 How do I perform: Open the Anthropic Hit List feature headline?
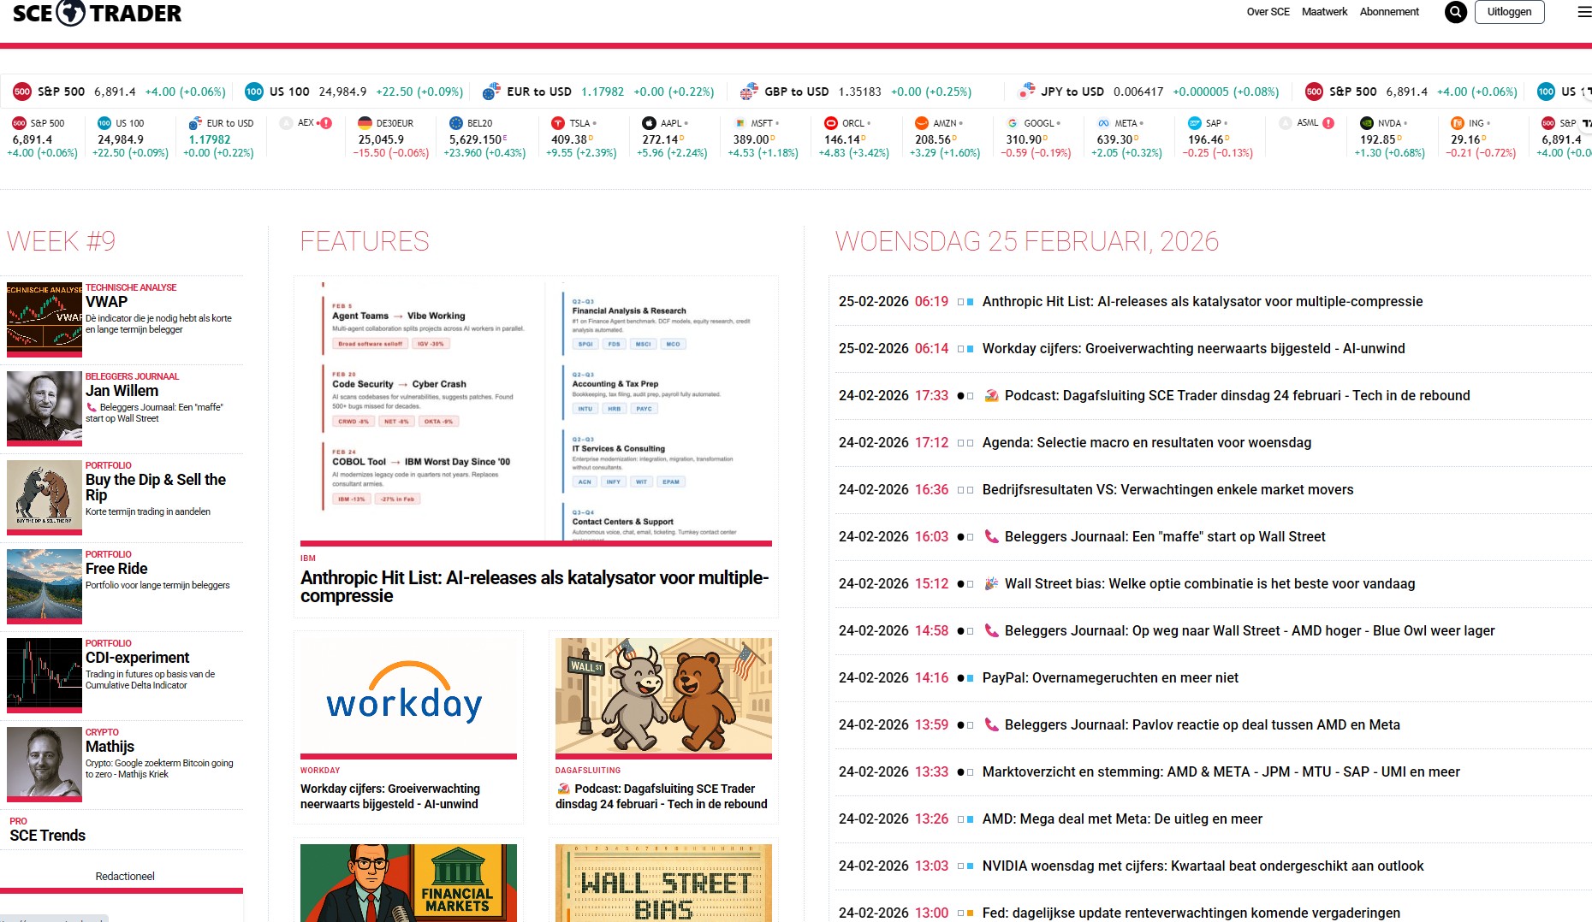click(535, 587)
